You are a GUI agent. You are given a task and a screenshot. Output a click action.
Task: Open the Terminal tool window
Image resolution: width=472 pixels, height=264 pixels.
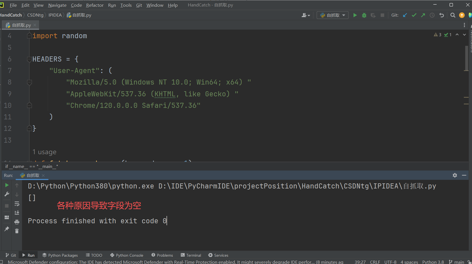pos(191,255)
